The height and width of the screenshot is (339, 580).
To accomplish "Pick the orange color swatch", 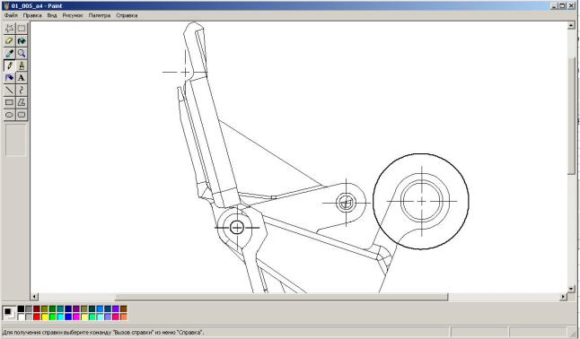I will (124, 317).
